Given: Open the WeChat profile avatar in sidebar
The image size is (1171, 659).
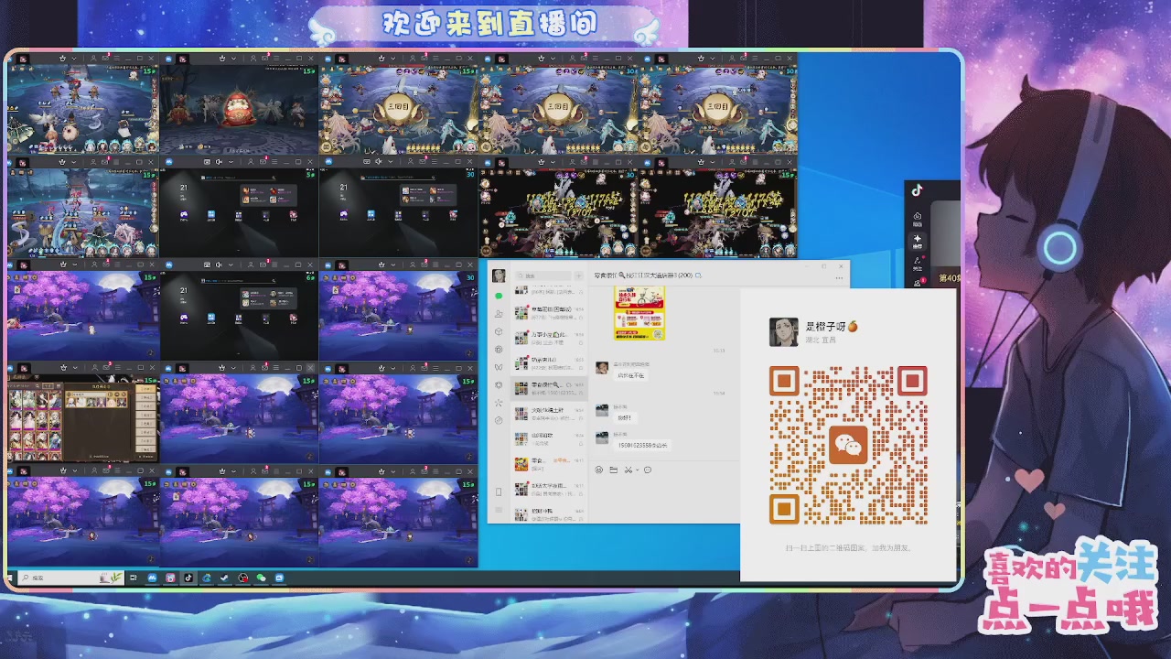Looking at the screenshot, I should coord(499,275).
